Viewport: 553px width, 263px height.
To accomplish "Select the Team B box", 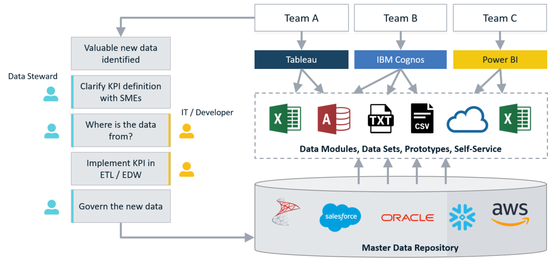I will [x=401, y=18].
